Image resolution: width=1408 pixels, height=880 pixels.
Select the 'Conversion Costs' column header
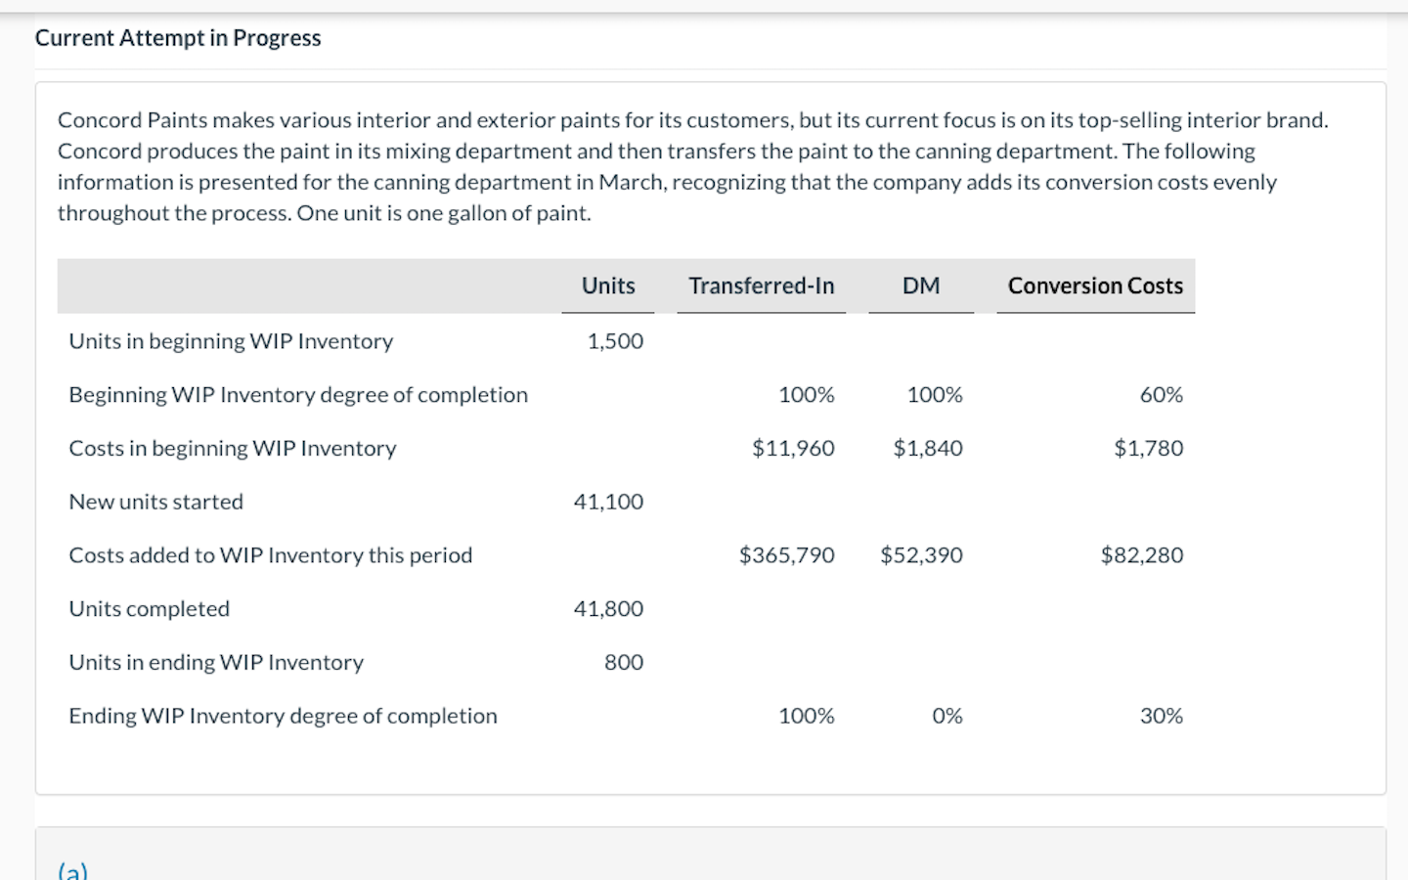point(1095,286)
